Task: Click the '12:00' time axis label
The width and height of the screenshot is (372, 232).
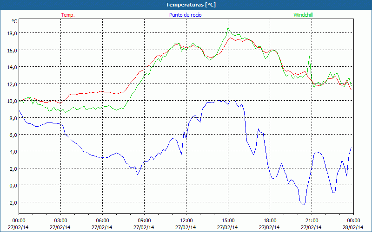Action: pos(186,221)
